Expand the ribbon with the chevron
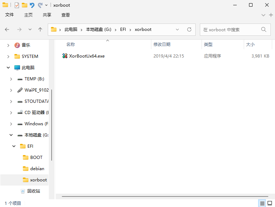The image size is (275, 207). pyautogui.click(x=263, y=15)
